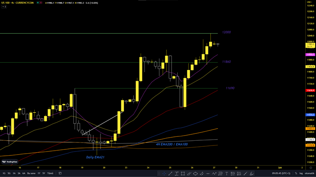
Task: Select the eraser tool in drawing toolbar
Action: [251, 174]
